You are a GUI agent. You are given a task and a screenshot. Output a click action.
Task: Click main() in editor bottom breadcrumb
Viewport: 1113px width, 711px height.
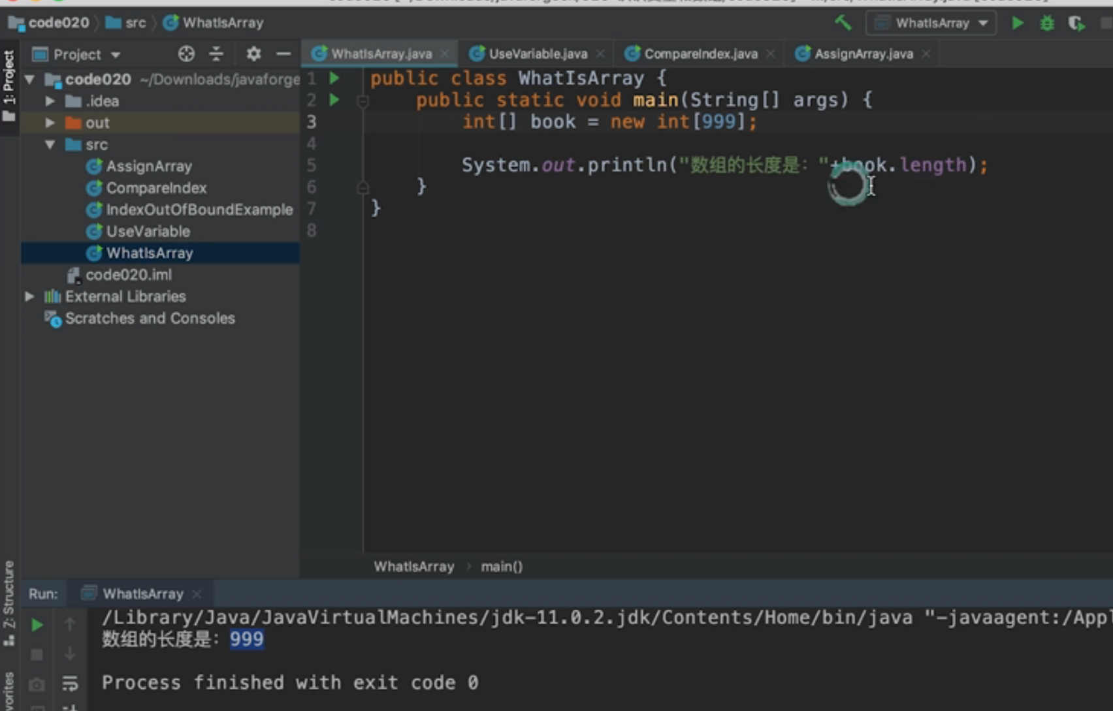[x=502, y=567]
